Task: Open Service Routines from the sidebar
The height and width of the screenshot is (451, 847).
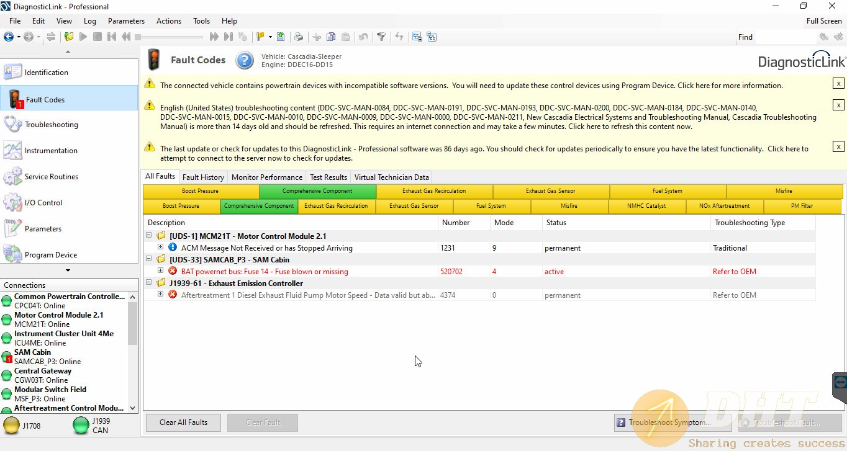Action: pyautogui.click(x=69, y=177)
